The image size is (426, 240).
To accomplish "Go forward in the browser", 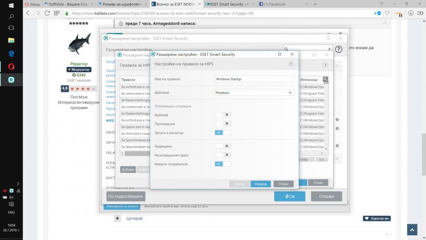I will [x=38, y=13].
